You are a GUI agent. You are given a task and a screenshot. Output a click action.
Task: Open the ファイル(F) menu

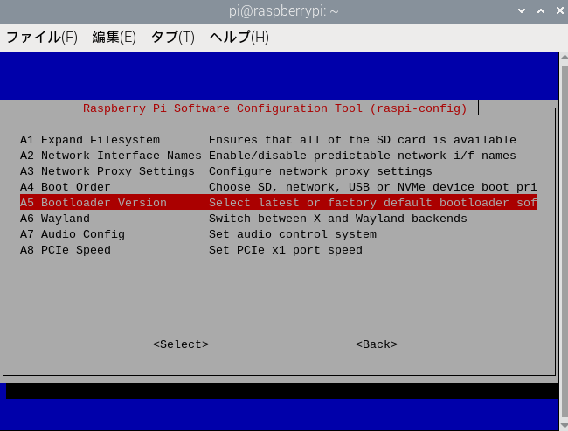42,38
